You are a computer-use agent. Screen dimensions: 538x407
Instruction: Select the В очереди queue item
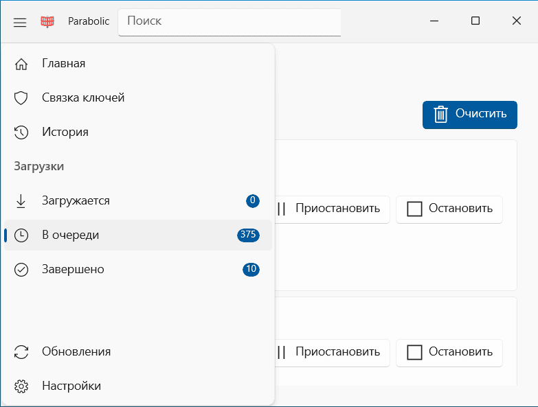pyautogui.click(x=70, y=235)
